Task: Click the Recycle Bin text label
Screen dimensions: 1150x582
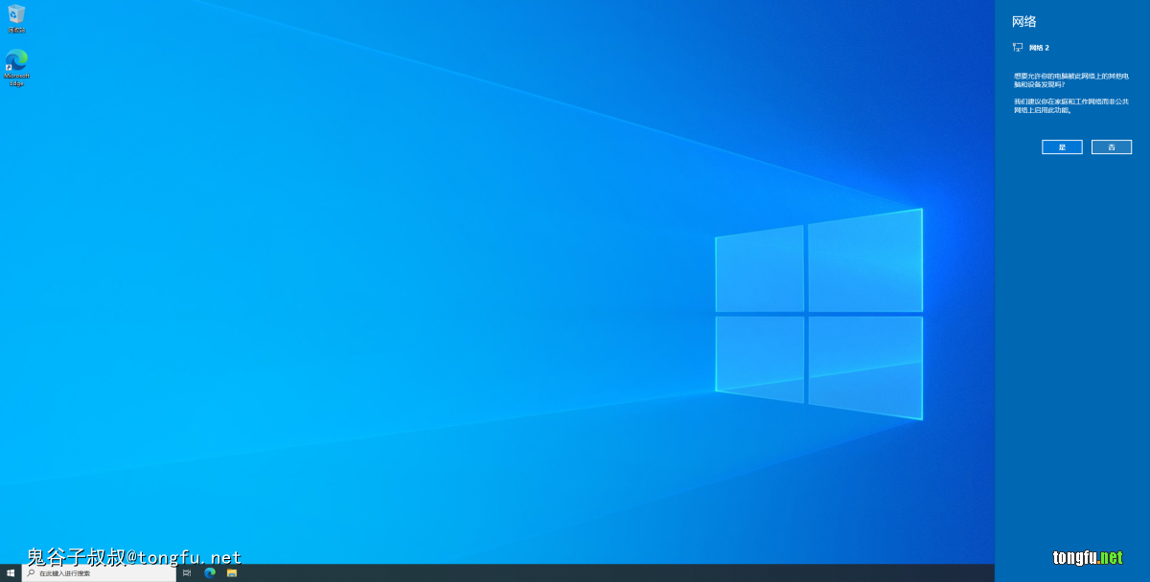Action: (16, 30)
